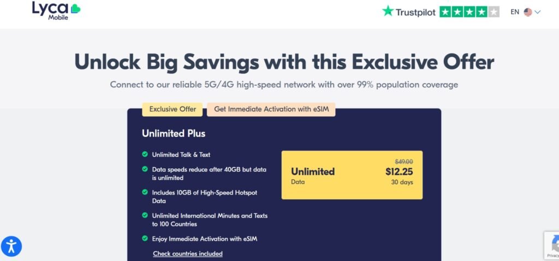
Task: Click the reCAPTCHA privacy badge
Action: tap(552, 245)
